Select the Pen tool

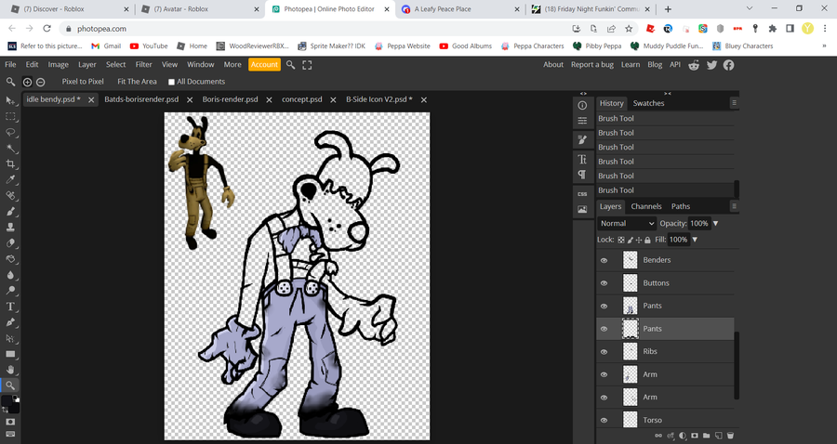(x=10, y=322)
